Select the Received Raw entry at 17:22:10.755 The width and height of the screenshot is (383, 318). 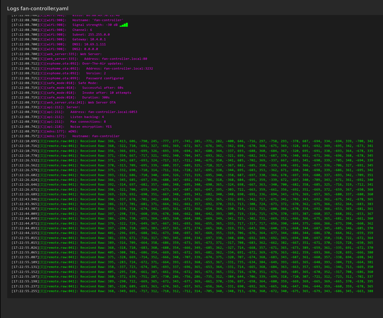click(192, 151)
